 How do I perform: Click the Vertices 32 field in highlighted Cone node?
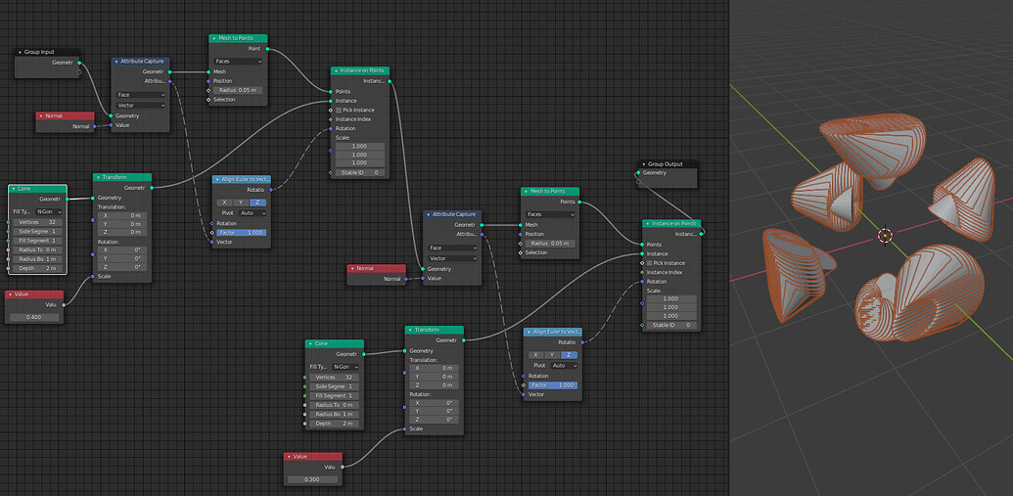38,221
